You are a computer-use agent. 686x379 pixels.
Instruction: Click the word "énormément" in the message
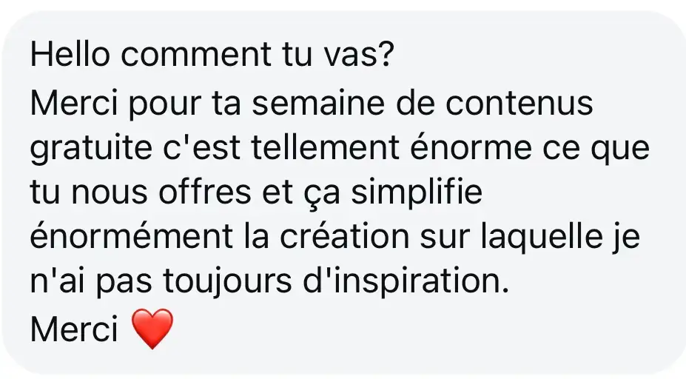pyautogui.click(x=131, y=236)
